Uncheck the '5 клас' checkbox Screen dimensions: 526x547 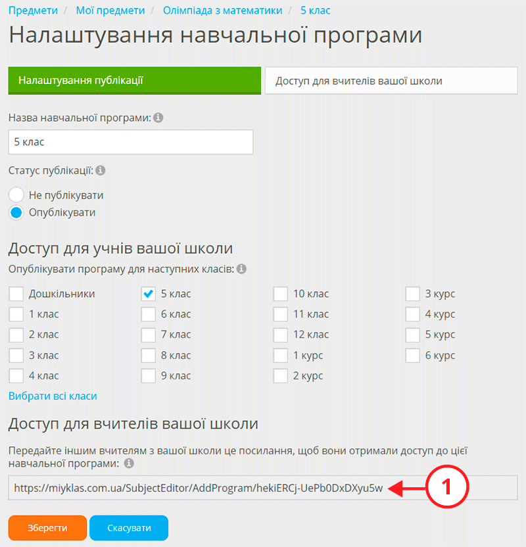(x=149, y=293)
